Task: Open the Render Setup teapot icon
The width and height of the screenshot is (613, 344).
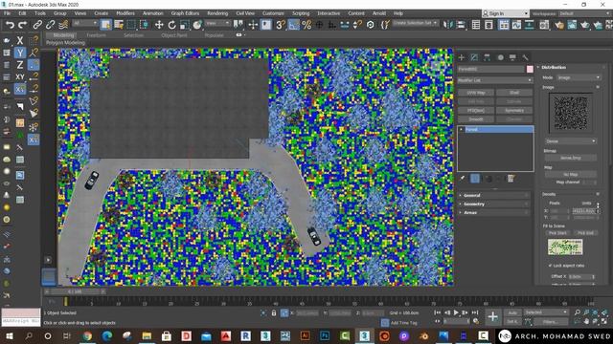Action: 559,25
